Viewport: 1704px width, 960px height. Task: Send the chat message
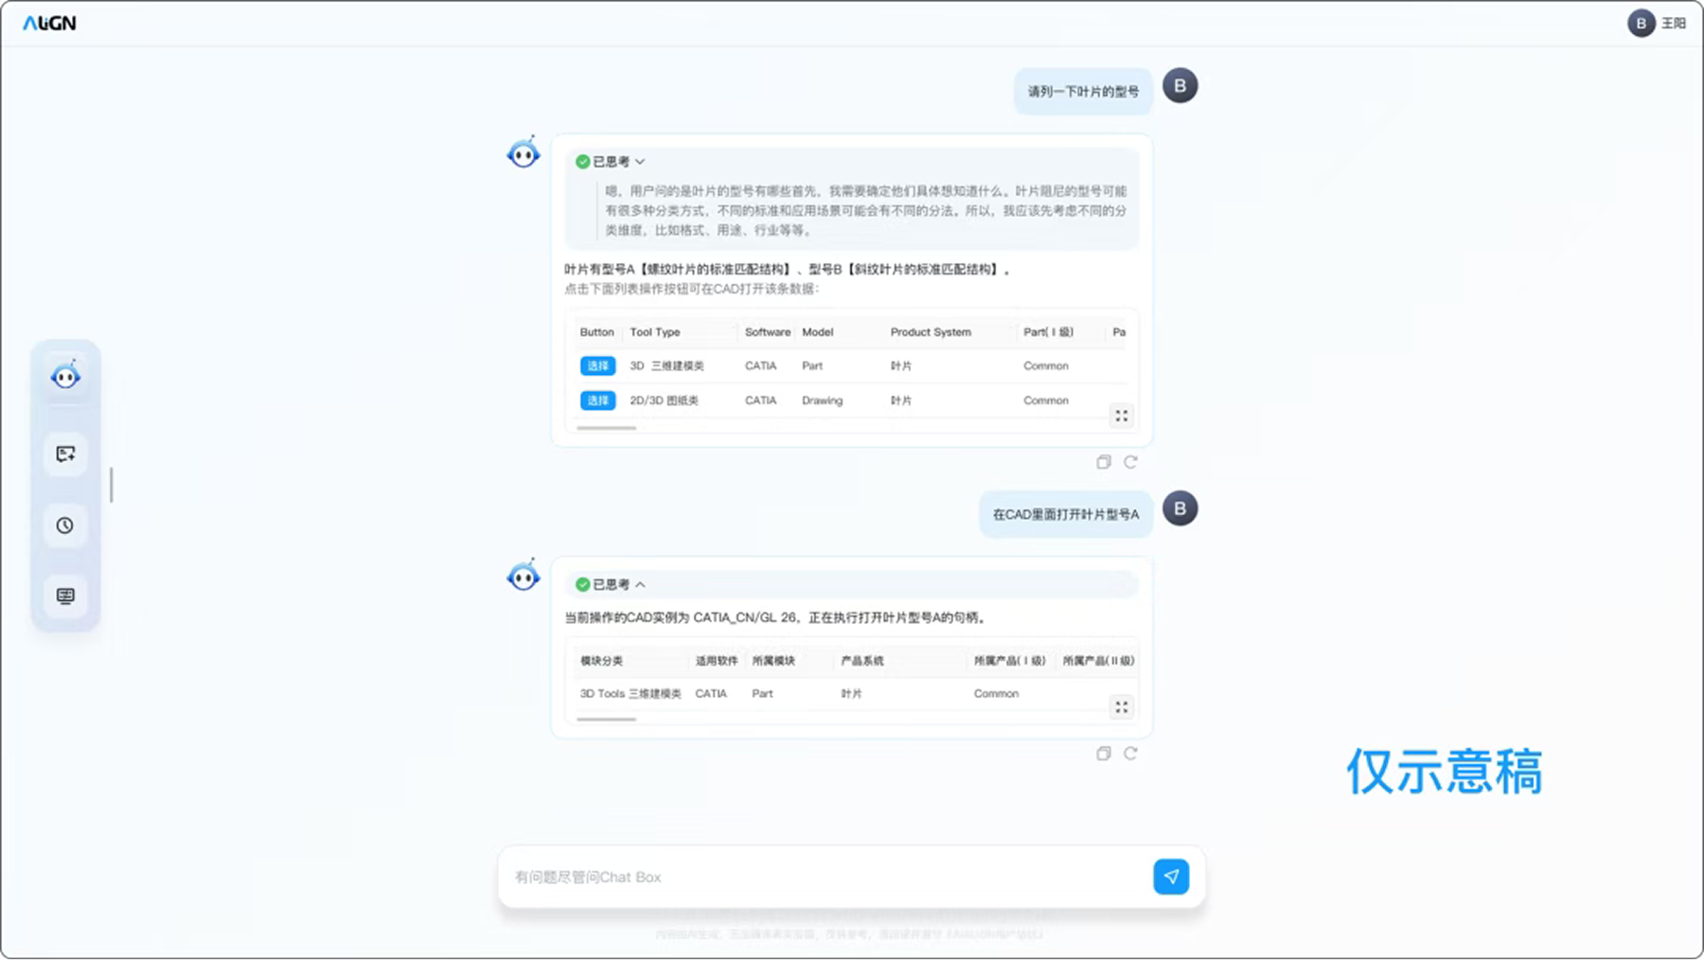click(x=1171, y=877)
